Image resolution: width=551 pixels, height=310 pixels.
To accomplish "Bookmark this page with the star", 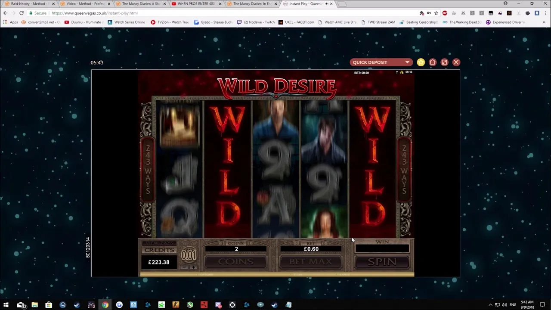I will click(x=436, y=13).
